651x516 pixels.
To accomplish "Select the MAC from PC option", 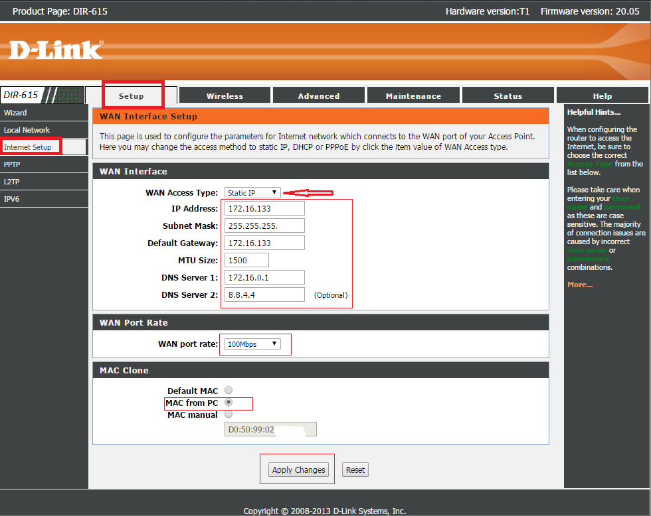I will coord(229,402).
